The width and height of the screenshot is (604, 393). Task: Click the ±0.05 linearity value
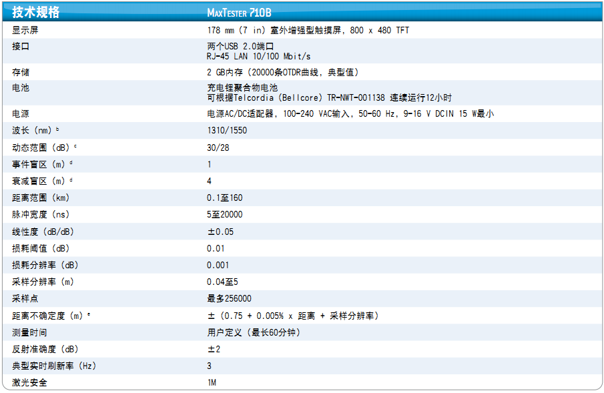pos(220,232)
